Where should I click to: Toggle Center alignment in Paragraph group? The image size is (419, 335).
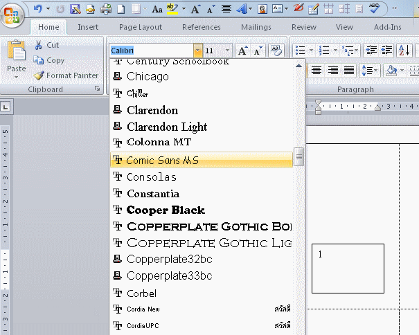pyautogui.click(x=317, y=71)
